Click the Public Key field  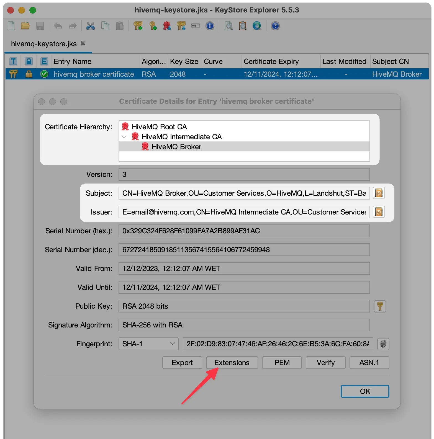[244, 306]
